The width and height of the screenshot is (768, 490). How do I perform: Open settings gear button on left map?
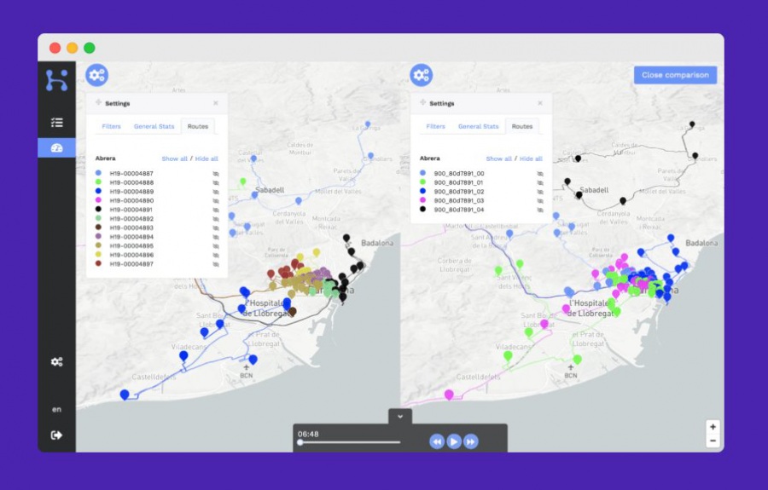pyautogui.click(x=97, y=75)
